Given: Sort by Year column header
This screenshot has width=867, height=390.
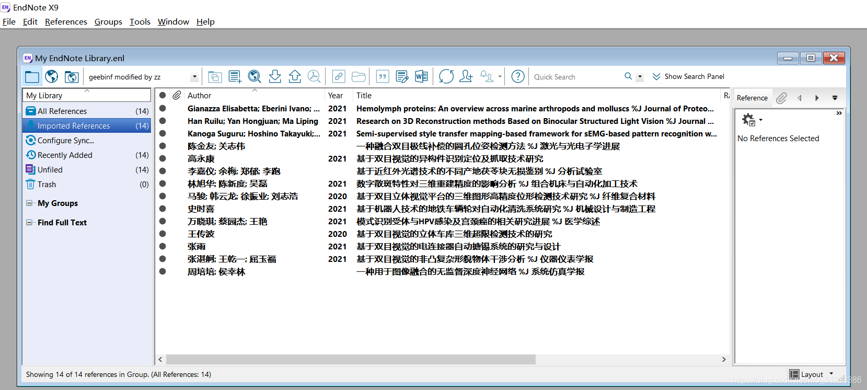Looking at the screenshot, I should (x=339, y=95).
